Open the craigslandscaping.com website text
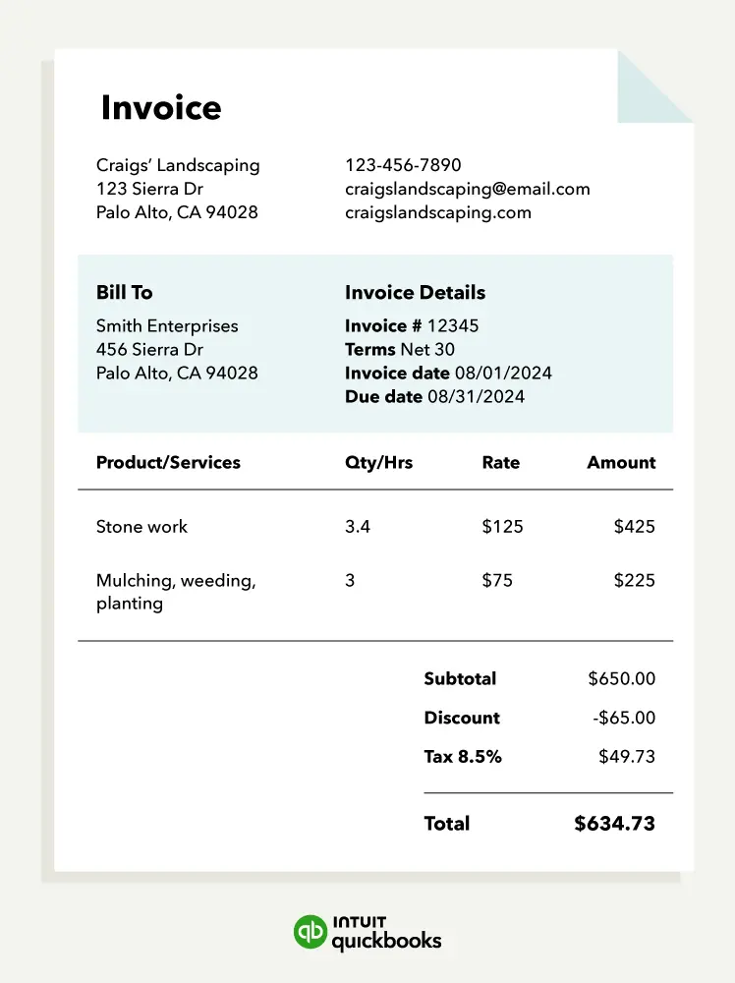The height and width of the screenshot is (983, 735). click(x=438, y=212)
